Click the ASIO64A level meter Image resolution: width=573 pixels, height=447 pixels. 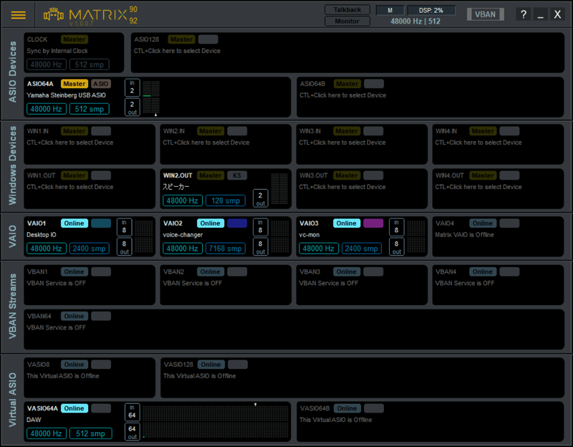click(x=151, y=97)
